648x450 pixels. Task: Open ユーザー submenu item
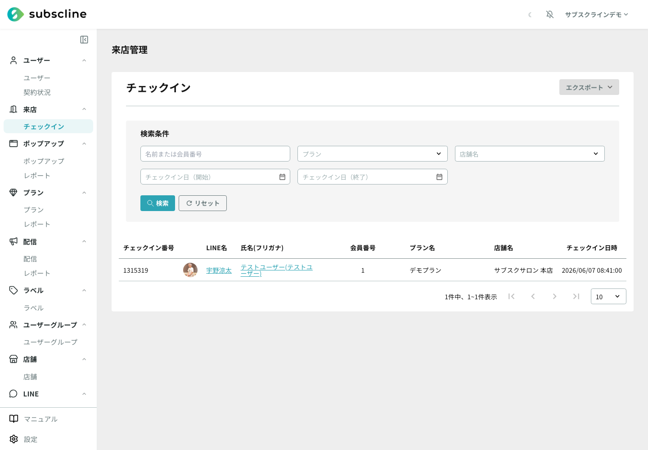37,78
